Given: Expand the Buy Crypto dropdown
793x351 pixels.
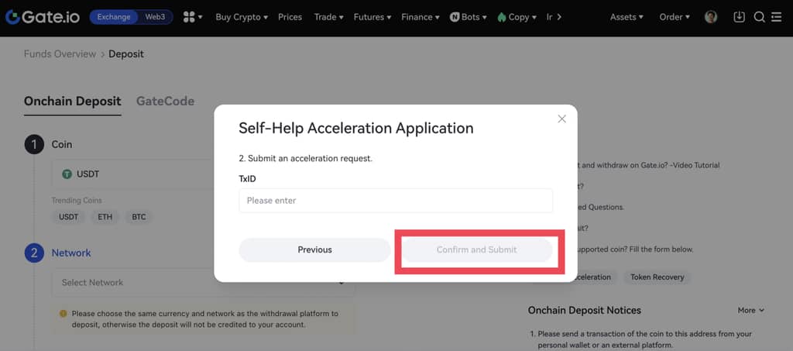Looking at the screenshot, I should pyautogui.click(x=241, y=17).
